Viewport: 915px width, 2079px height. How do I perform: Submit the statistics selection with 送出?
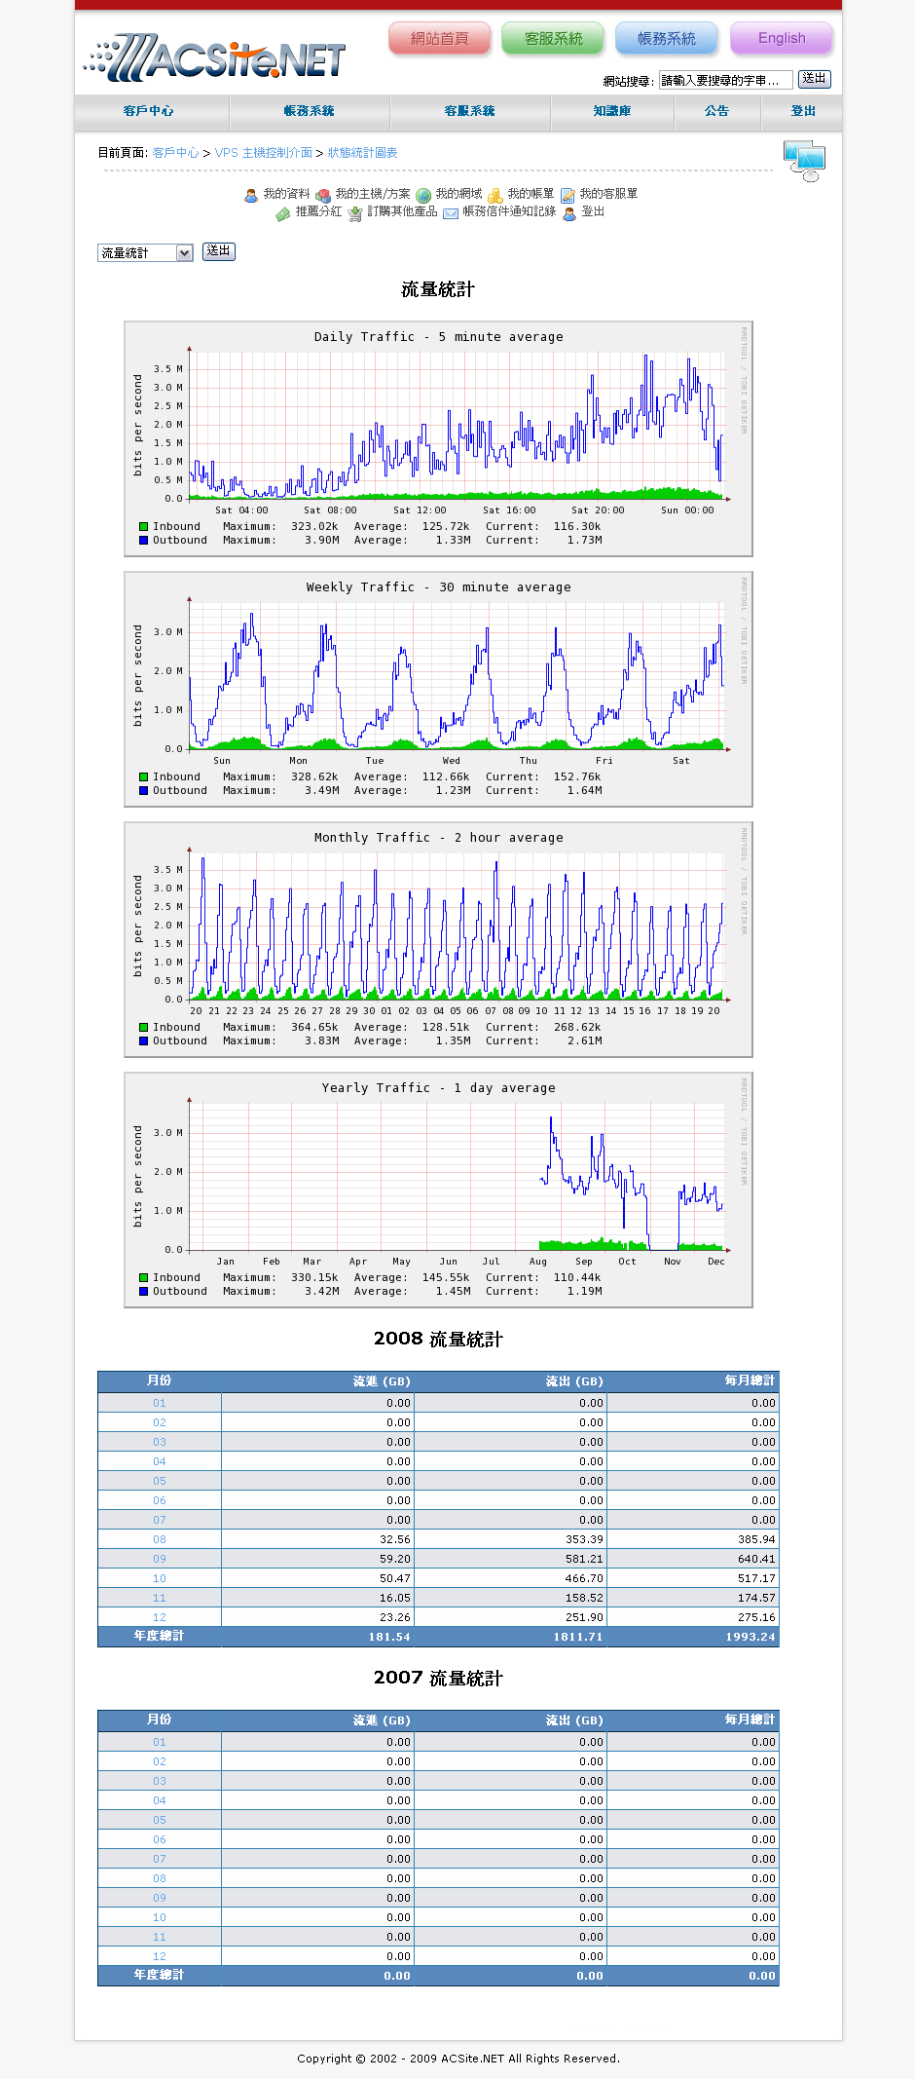219,251
